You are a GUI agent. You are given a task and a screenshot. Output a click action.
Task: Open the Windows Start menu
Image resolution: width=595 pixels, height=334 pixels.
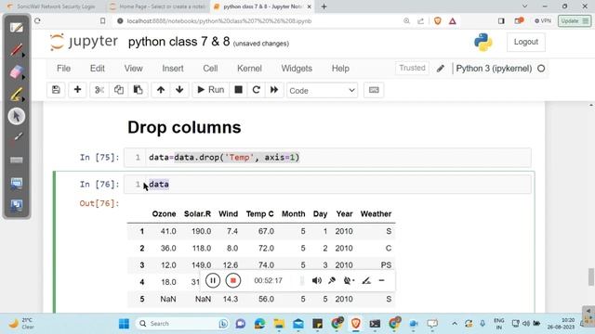(x=124, y=324)
